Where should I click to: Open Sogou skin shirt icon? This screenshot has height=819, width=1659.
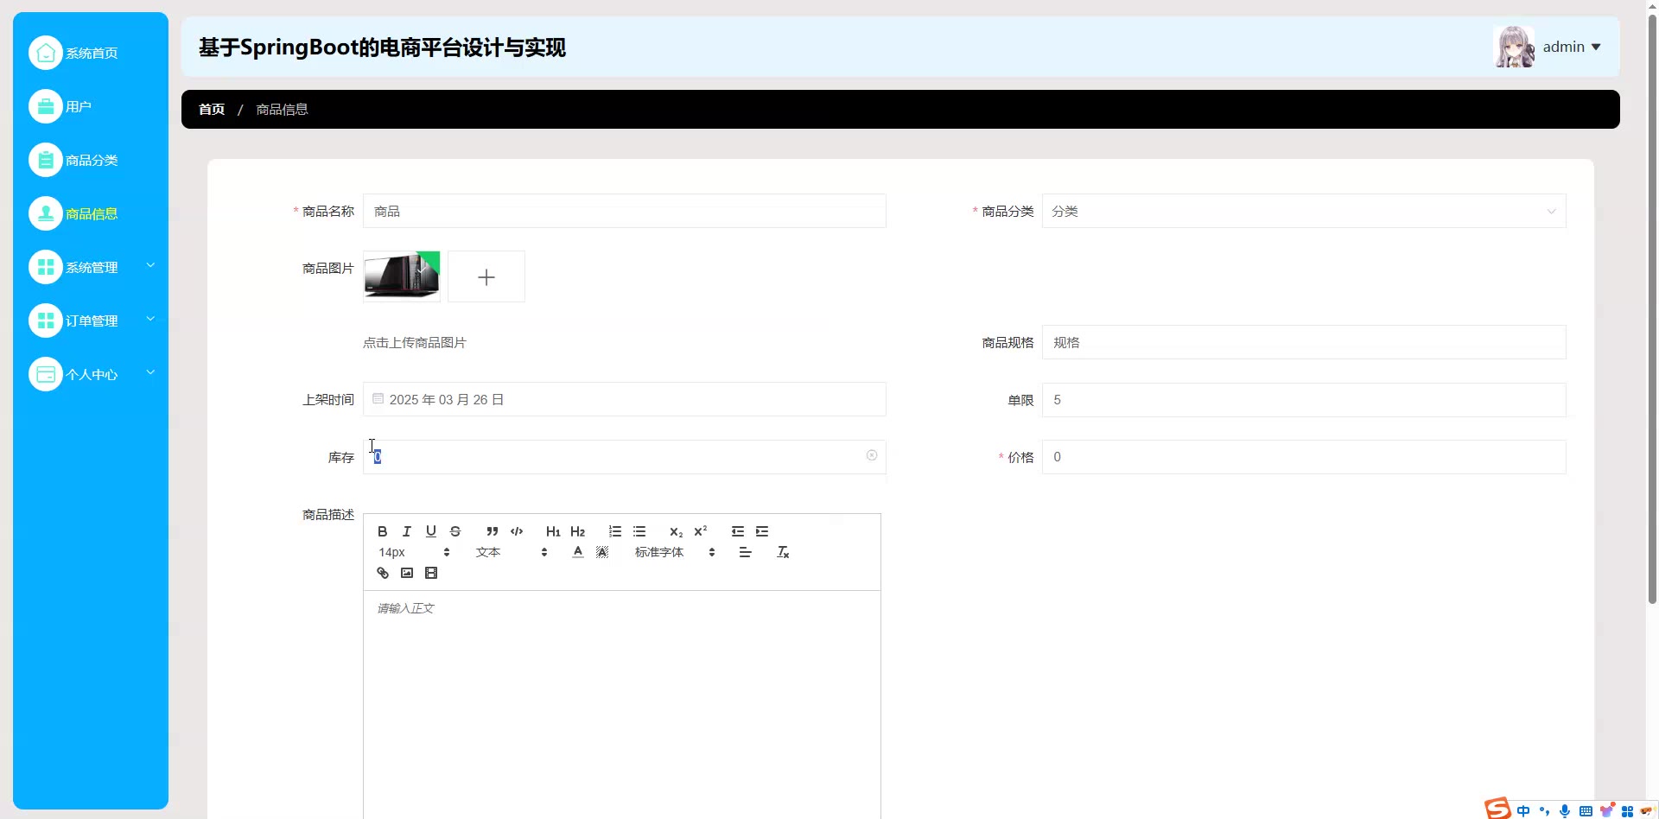1606,811
